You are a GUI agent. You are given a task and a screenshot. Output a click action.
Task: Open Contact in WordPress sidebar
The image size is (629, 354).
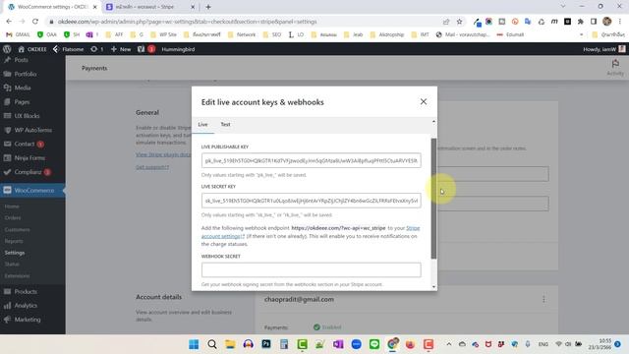(x=25, y=144)
